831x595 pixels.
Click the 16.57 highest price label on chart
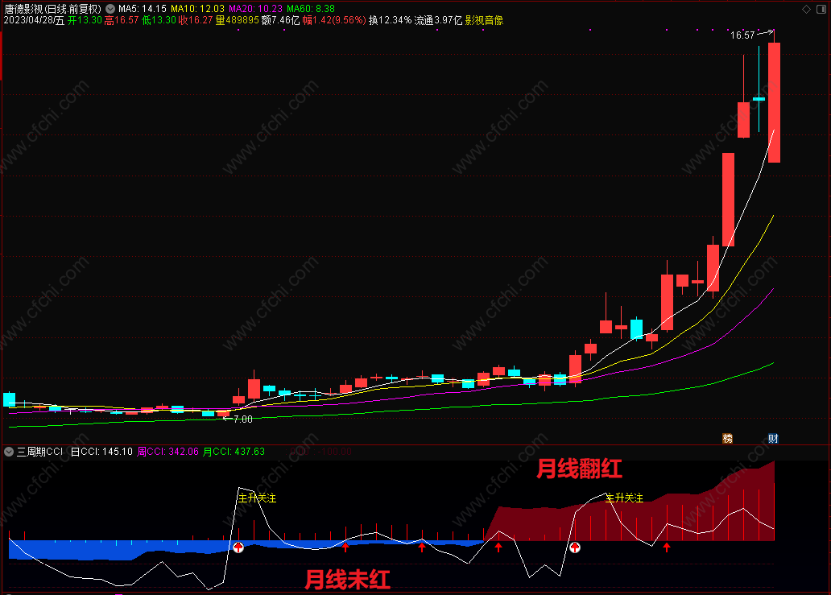pyautogui.click(x=742, y=35)
